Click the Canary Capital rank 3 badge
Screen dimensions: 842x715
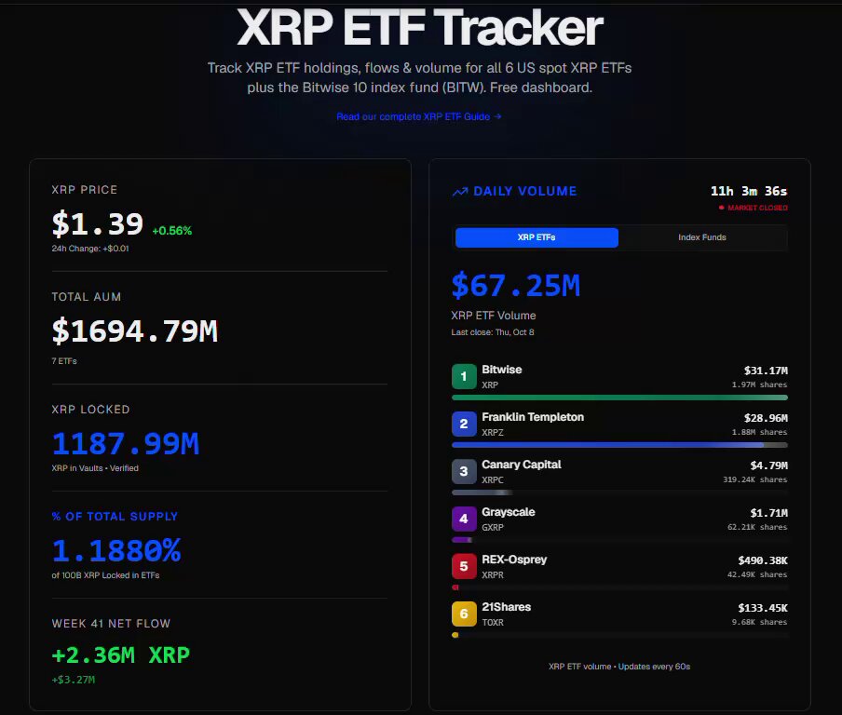coord(464,471)
